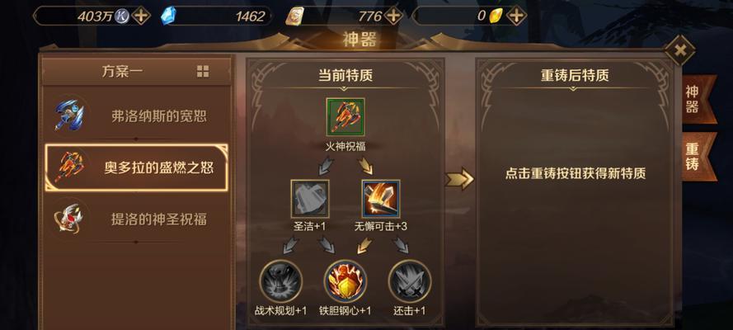Screen dimensions: 733x330
Task: Select the 火神祝福 trait icon
Action: [345, 117]
